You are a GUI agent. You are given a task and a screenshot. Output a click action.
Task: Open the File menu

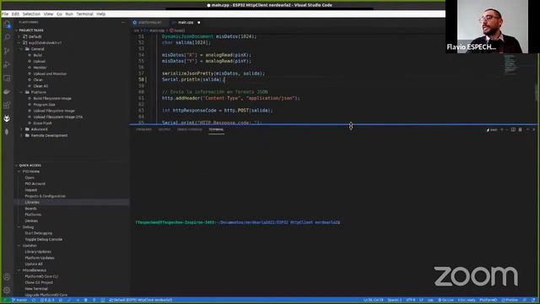click(x=5, y=14)
